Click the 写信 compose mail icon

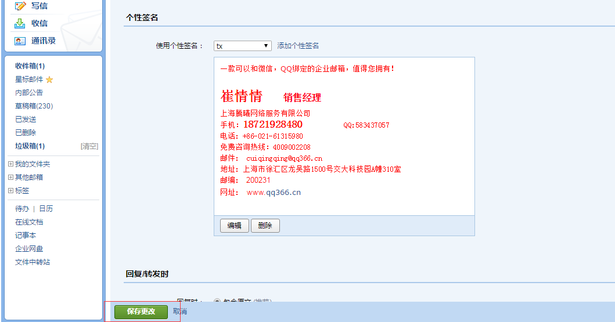[x=20, y=6]
